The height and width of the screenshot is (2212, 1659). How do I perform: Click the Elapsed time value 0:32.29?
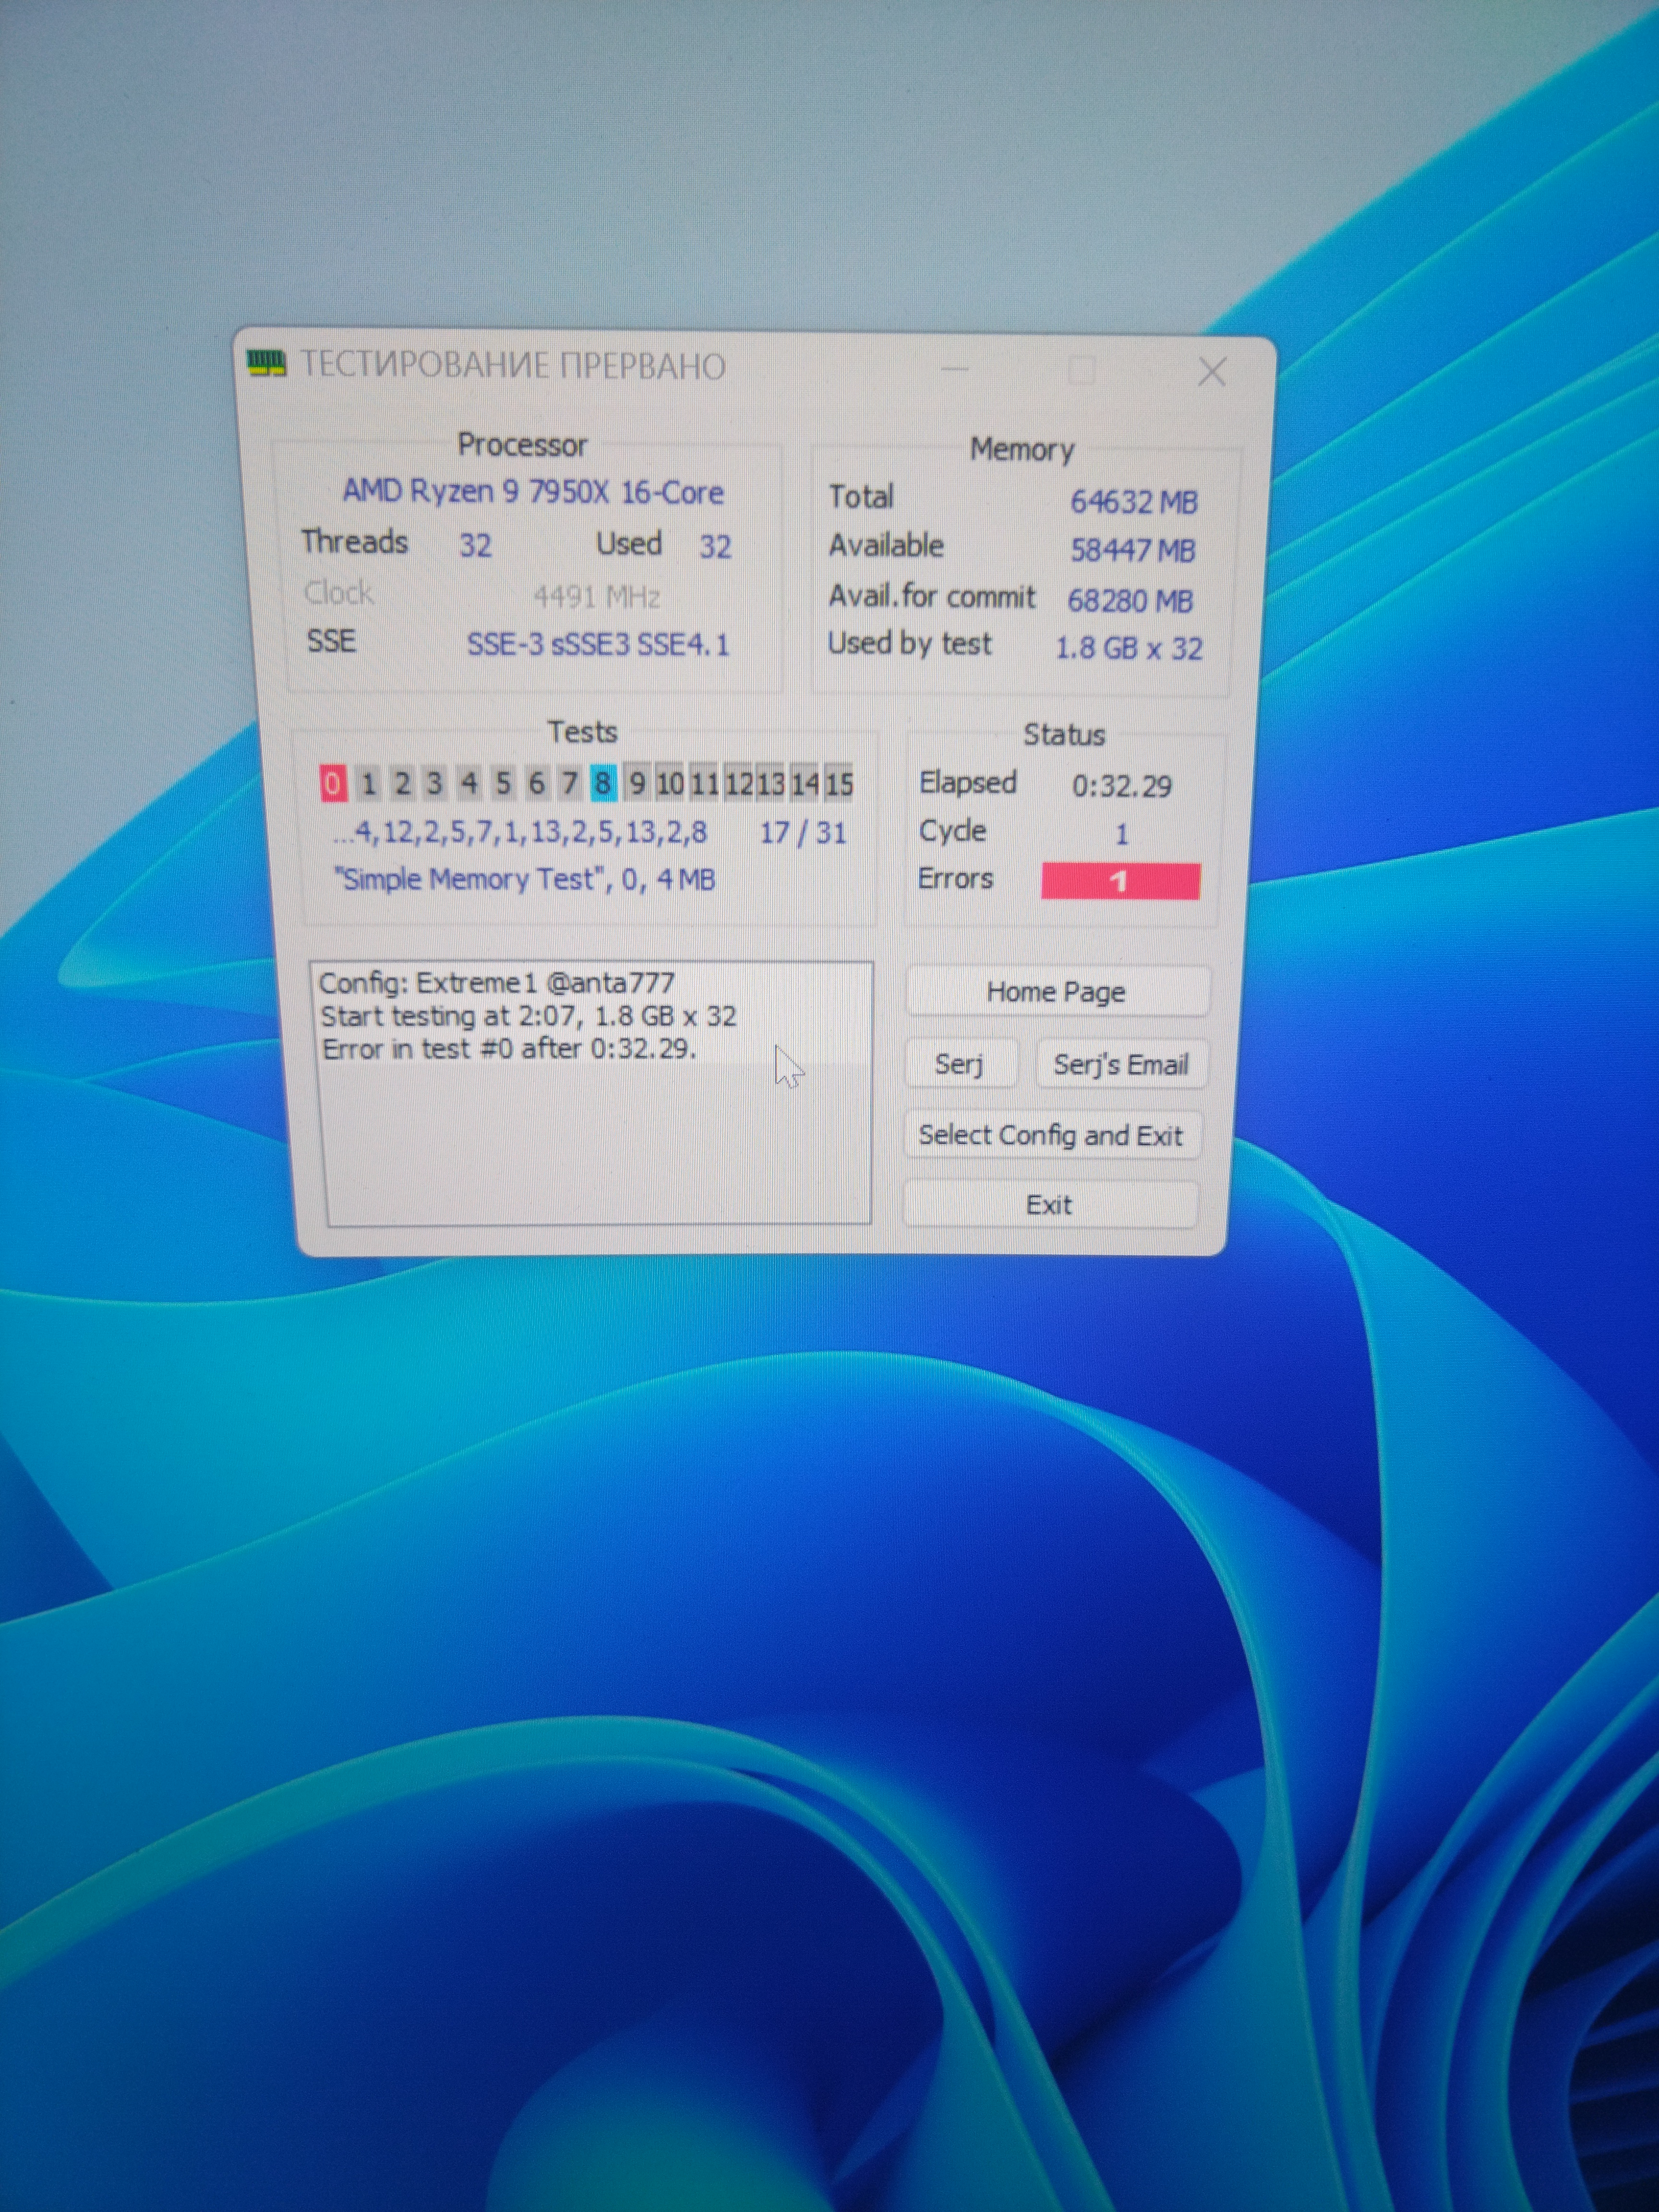(1121, 786)
